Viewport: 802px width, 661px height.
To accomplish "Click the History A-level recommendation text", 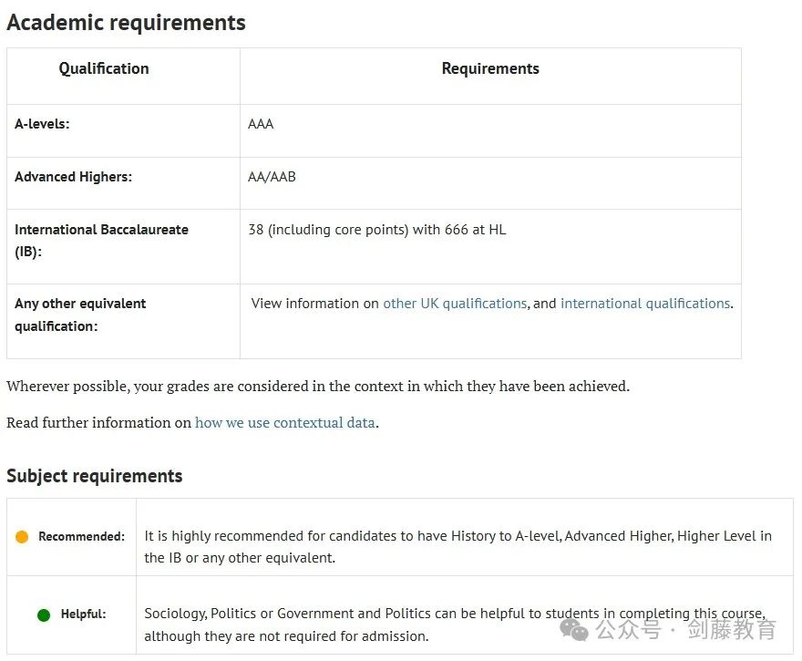I will [x=458, y=546].
